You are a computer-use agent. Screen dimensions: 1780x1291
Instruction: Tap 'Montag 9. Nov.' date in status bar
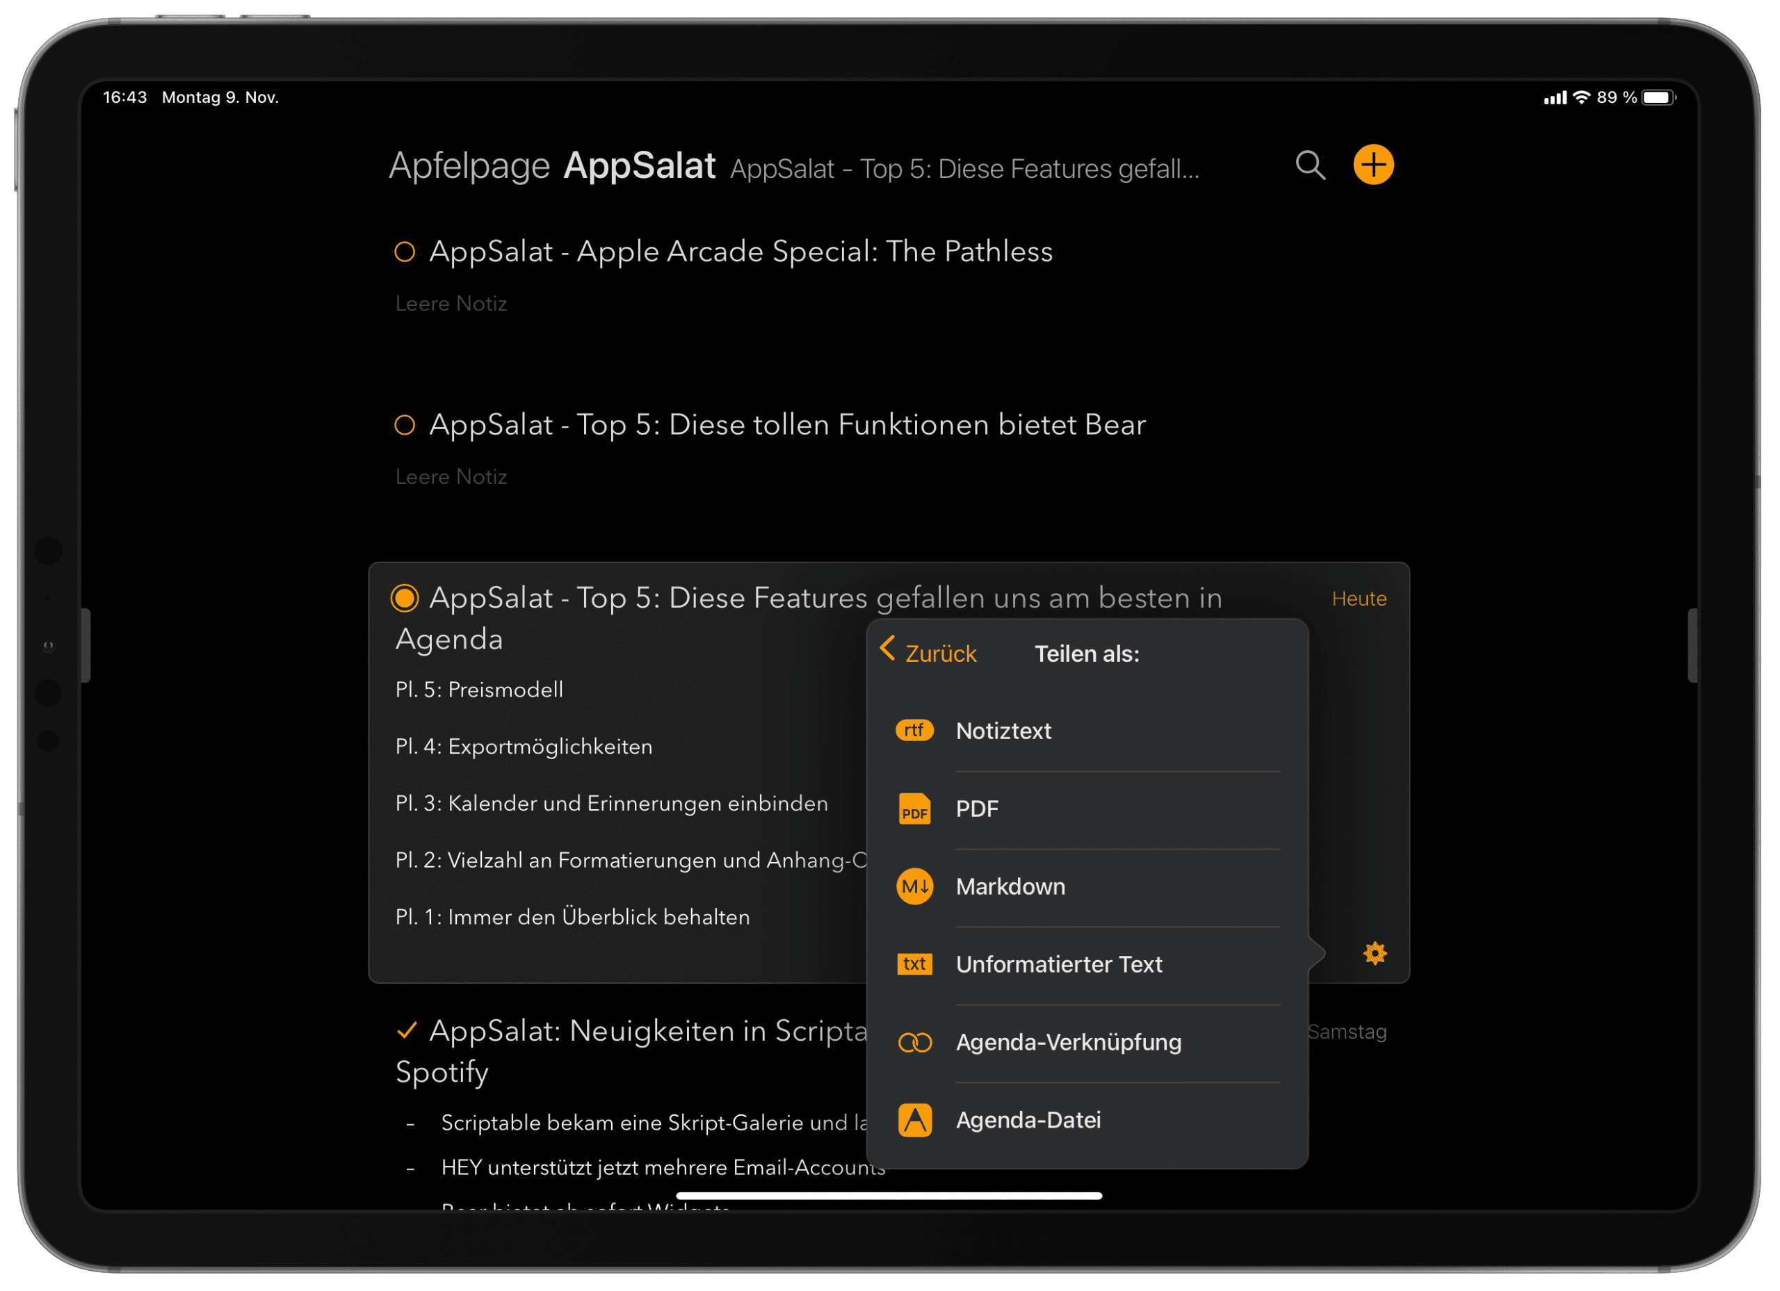coord(220,97)
